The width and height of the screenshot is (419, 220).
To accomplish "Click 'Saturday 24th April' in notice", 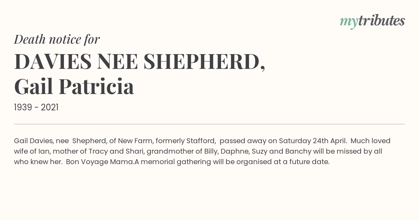I will click(313, 141).
